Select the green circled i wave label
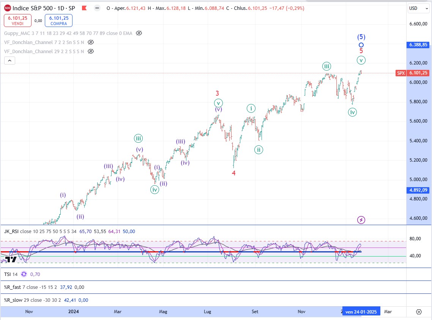Image resolution: width=432 pixels, height=320 pixels. (x=251, y=108)
